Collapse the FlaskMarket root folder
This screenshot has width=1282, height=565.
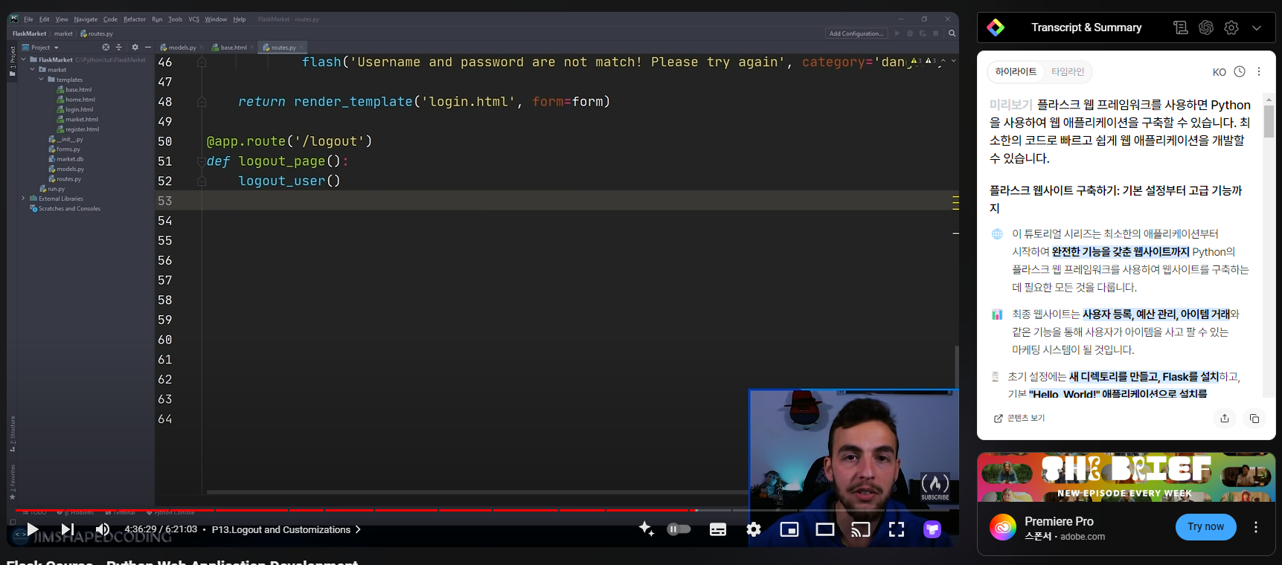(24, 59)
